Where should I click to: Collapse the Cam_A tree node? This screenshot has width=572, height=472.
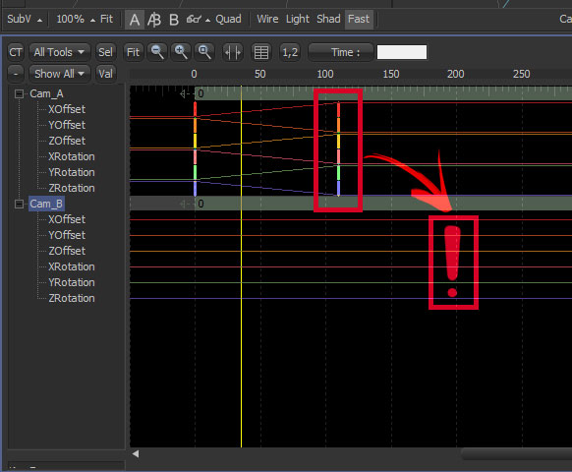coord(19,93)
